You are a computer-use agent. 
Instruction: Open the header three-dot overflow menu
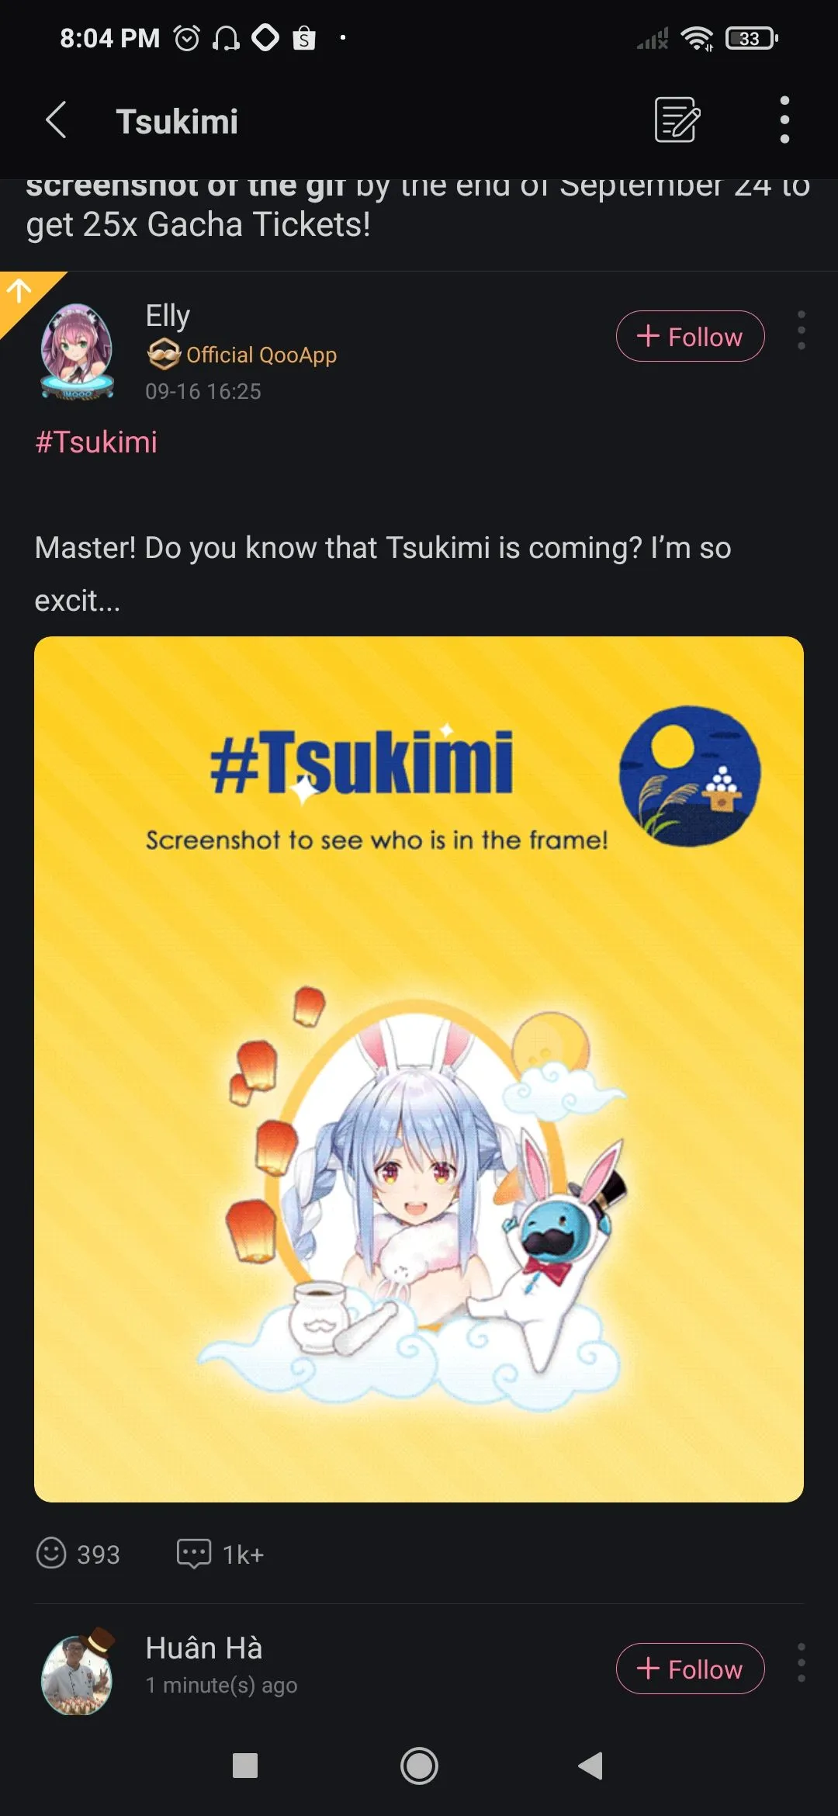pos(784,120)
